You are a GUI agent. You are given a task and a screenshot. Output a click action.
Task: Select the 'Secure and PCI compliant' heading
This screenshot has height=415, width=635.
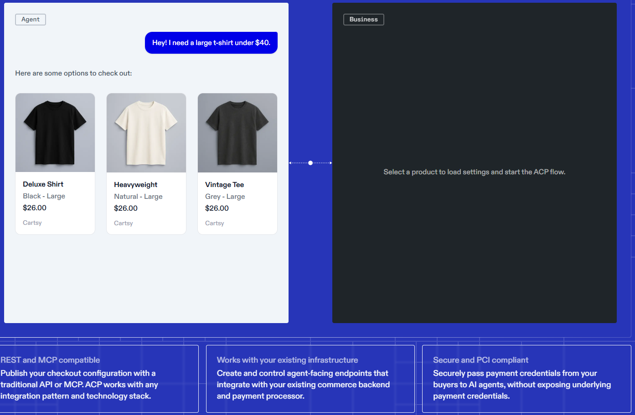[480, 360]
